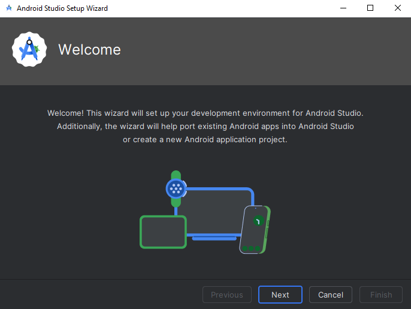
Task: Minimize the Setup Wizard window
Action: (343, 8)
